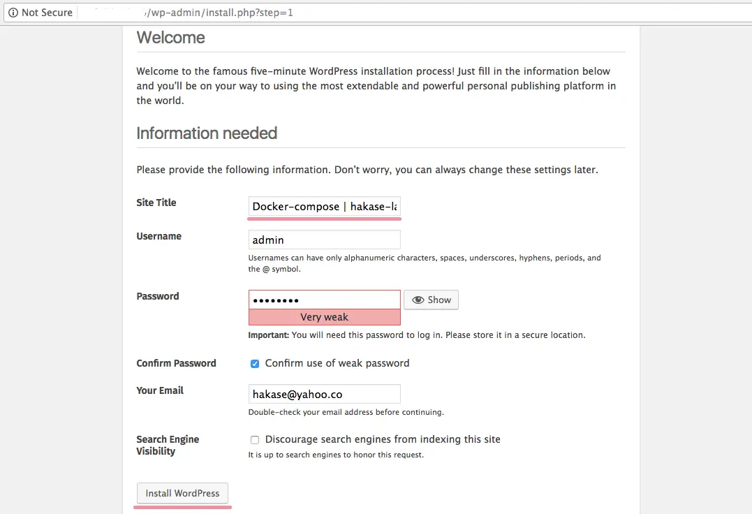Show the password with the eye button

(x=431, y=300)
